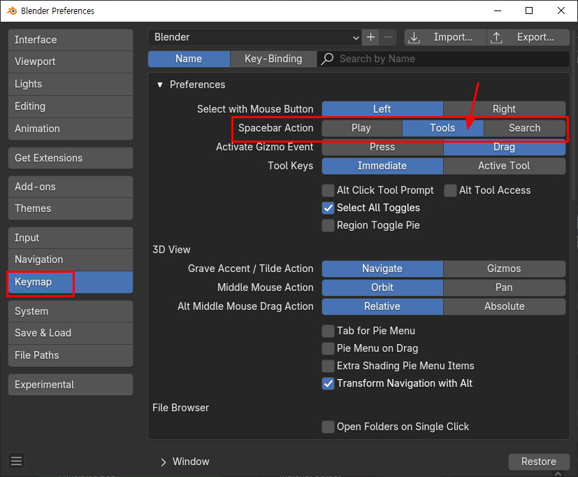Set Activate Gizmo Event to Press

click(382, 147)
